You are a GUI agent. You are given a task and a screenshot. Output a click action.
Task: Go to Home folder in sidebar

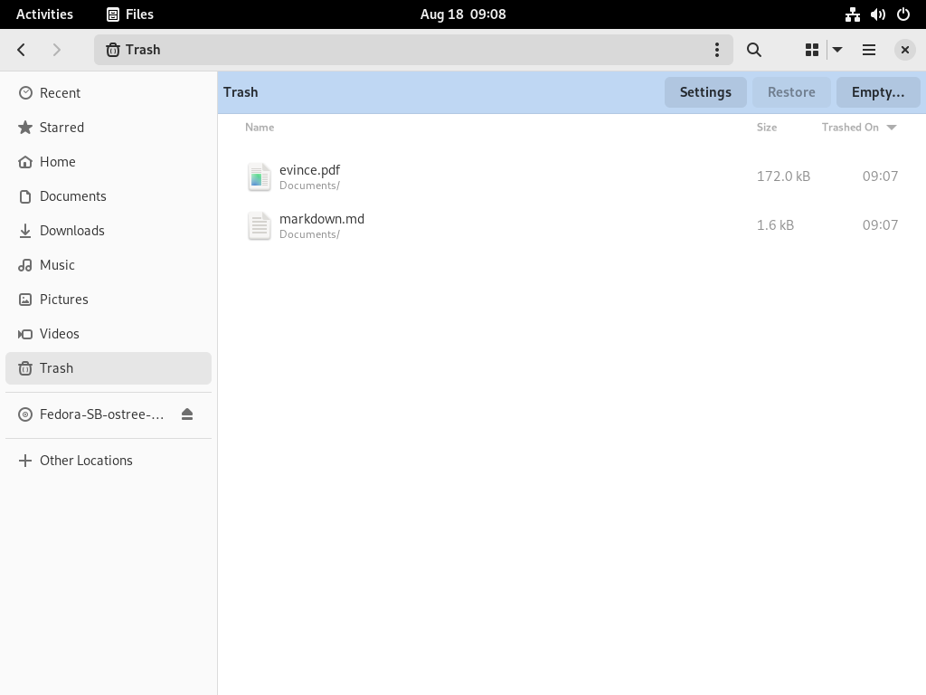point(109,161)
